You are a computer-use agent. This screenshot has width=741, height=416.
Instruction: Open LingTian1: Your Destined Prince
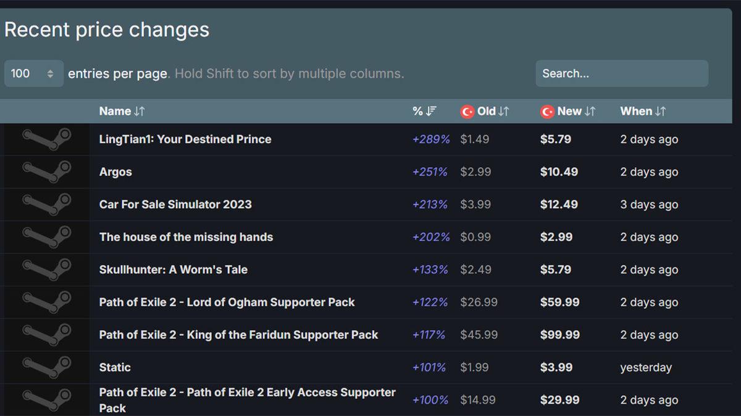(x=185, y=139)
